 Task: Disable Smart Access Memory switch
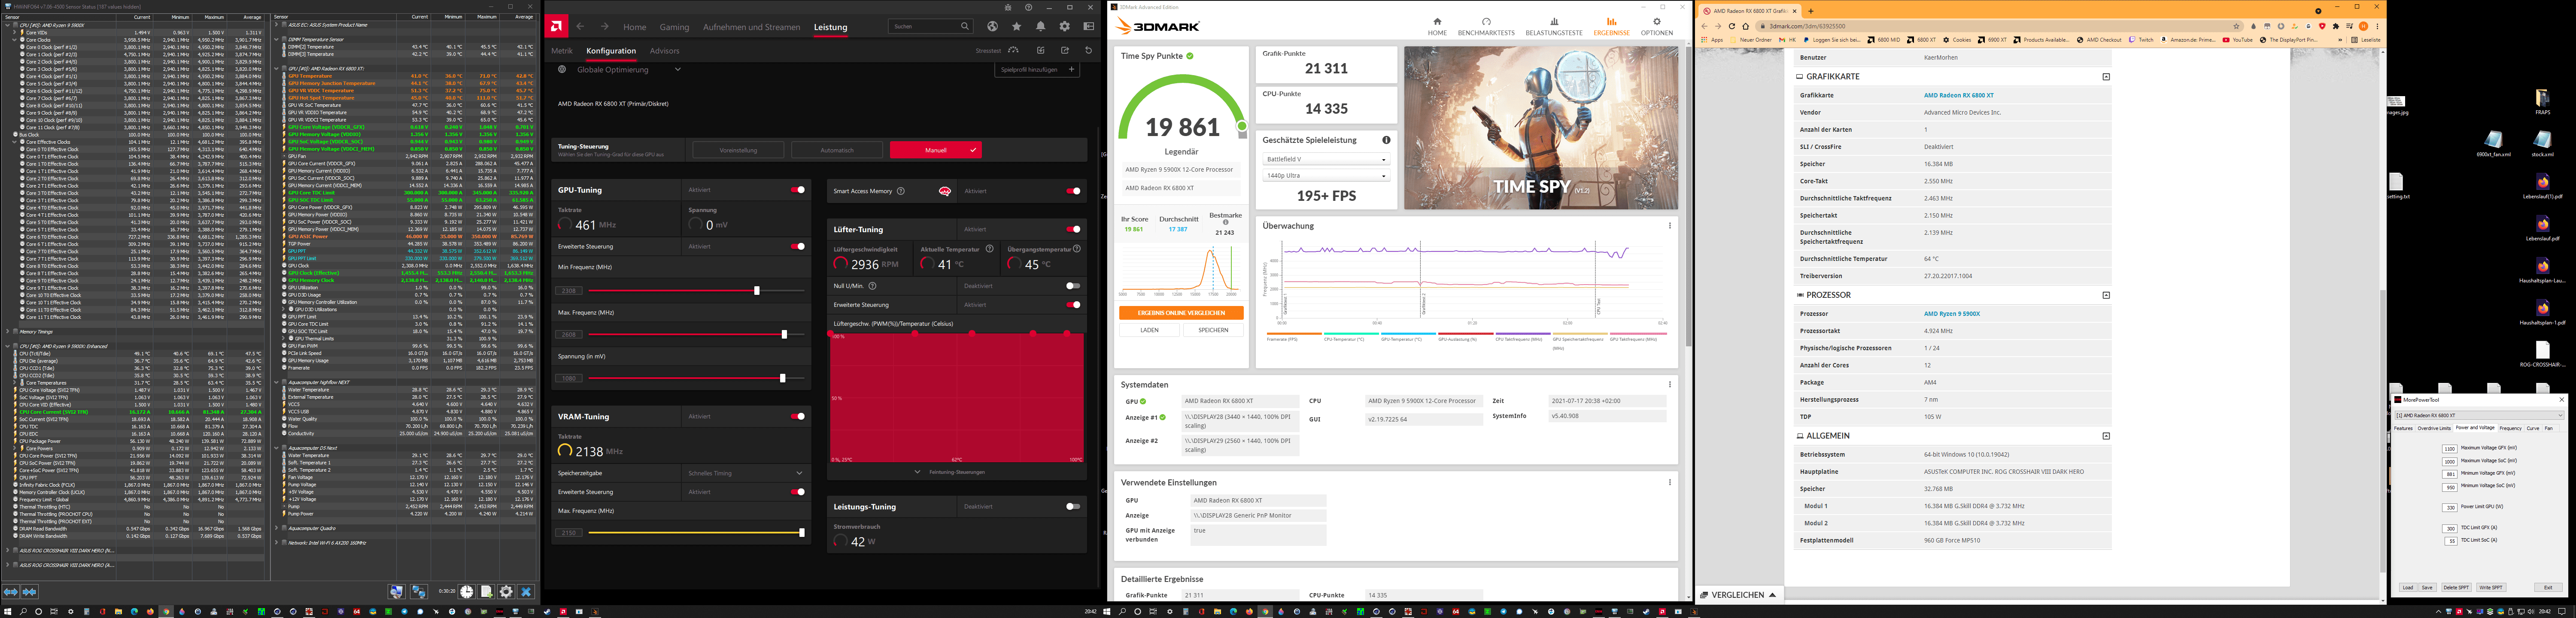coord(1073,191)
